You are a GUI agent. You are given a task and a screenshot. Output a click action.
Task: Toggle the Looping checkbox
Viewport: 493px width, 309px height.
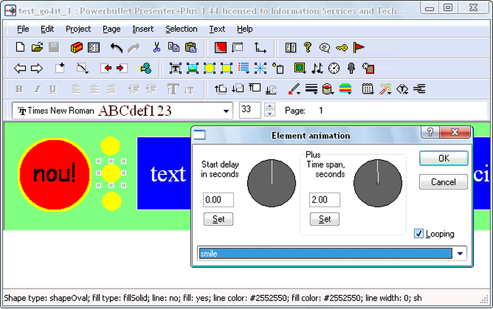point(419,233)
